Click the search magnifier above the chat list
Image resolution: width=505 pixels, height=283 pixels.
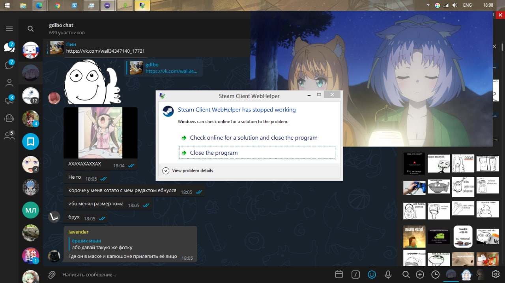tap(30, 29)
